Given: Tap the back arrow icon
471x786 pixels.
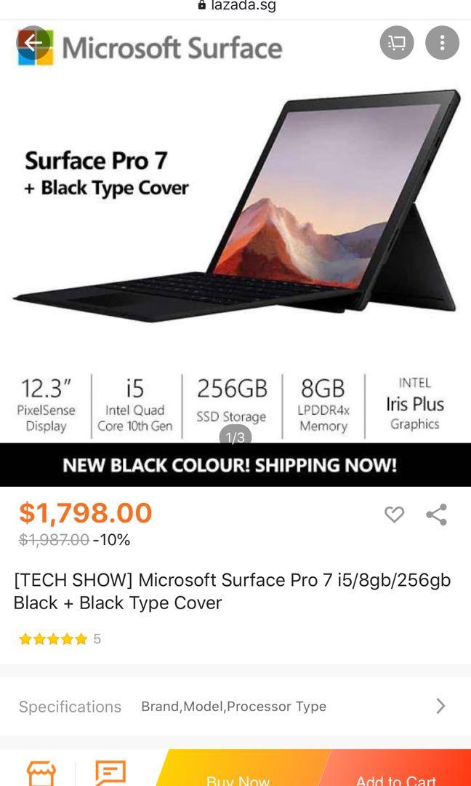Looking at the screenshot, I should coord(33,43).
